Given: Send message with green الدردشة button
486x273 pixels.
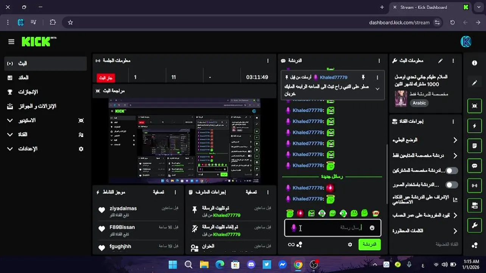Looking at the screenshot, I should [369, 244].
